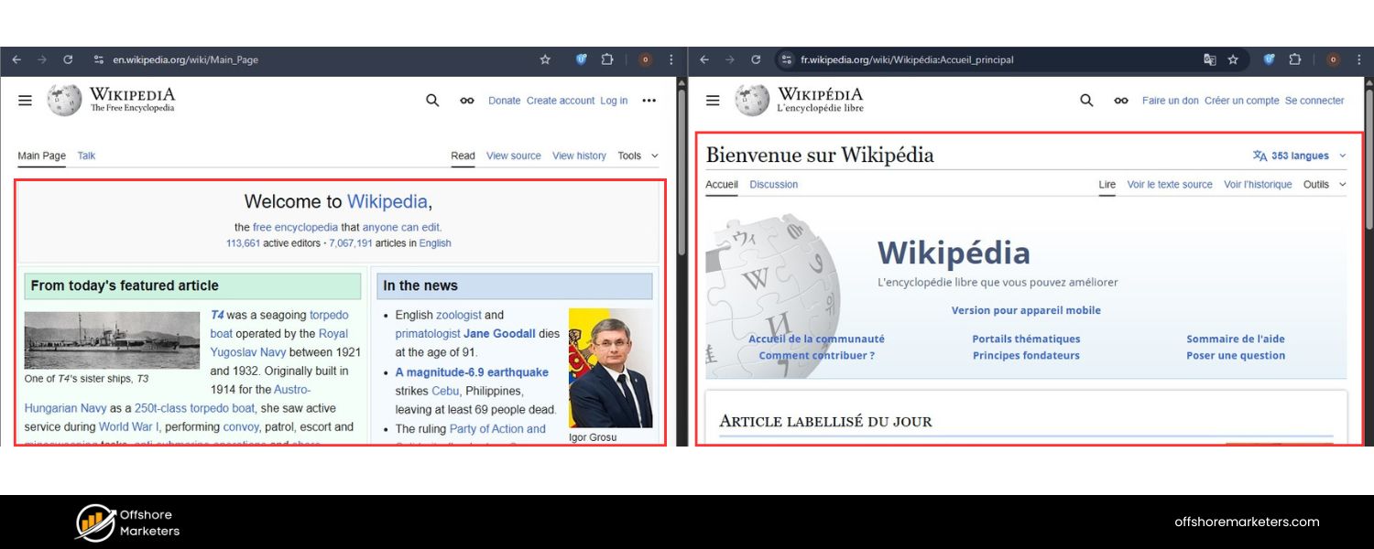Click the Igor Grosu photo thumbnail
1374x549 pixels.
[x=610, y=368]
